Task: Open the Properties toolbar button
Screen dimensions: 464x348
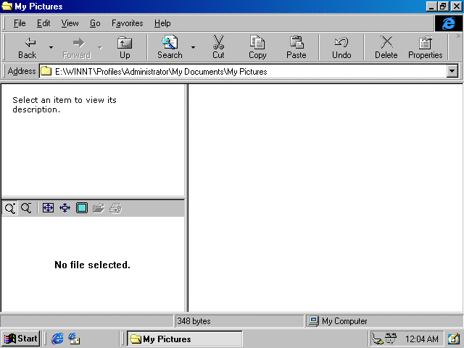Action: (x=426, y=47)
